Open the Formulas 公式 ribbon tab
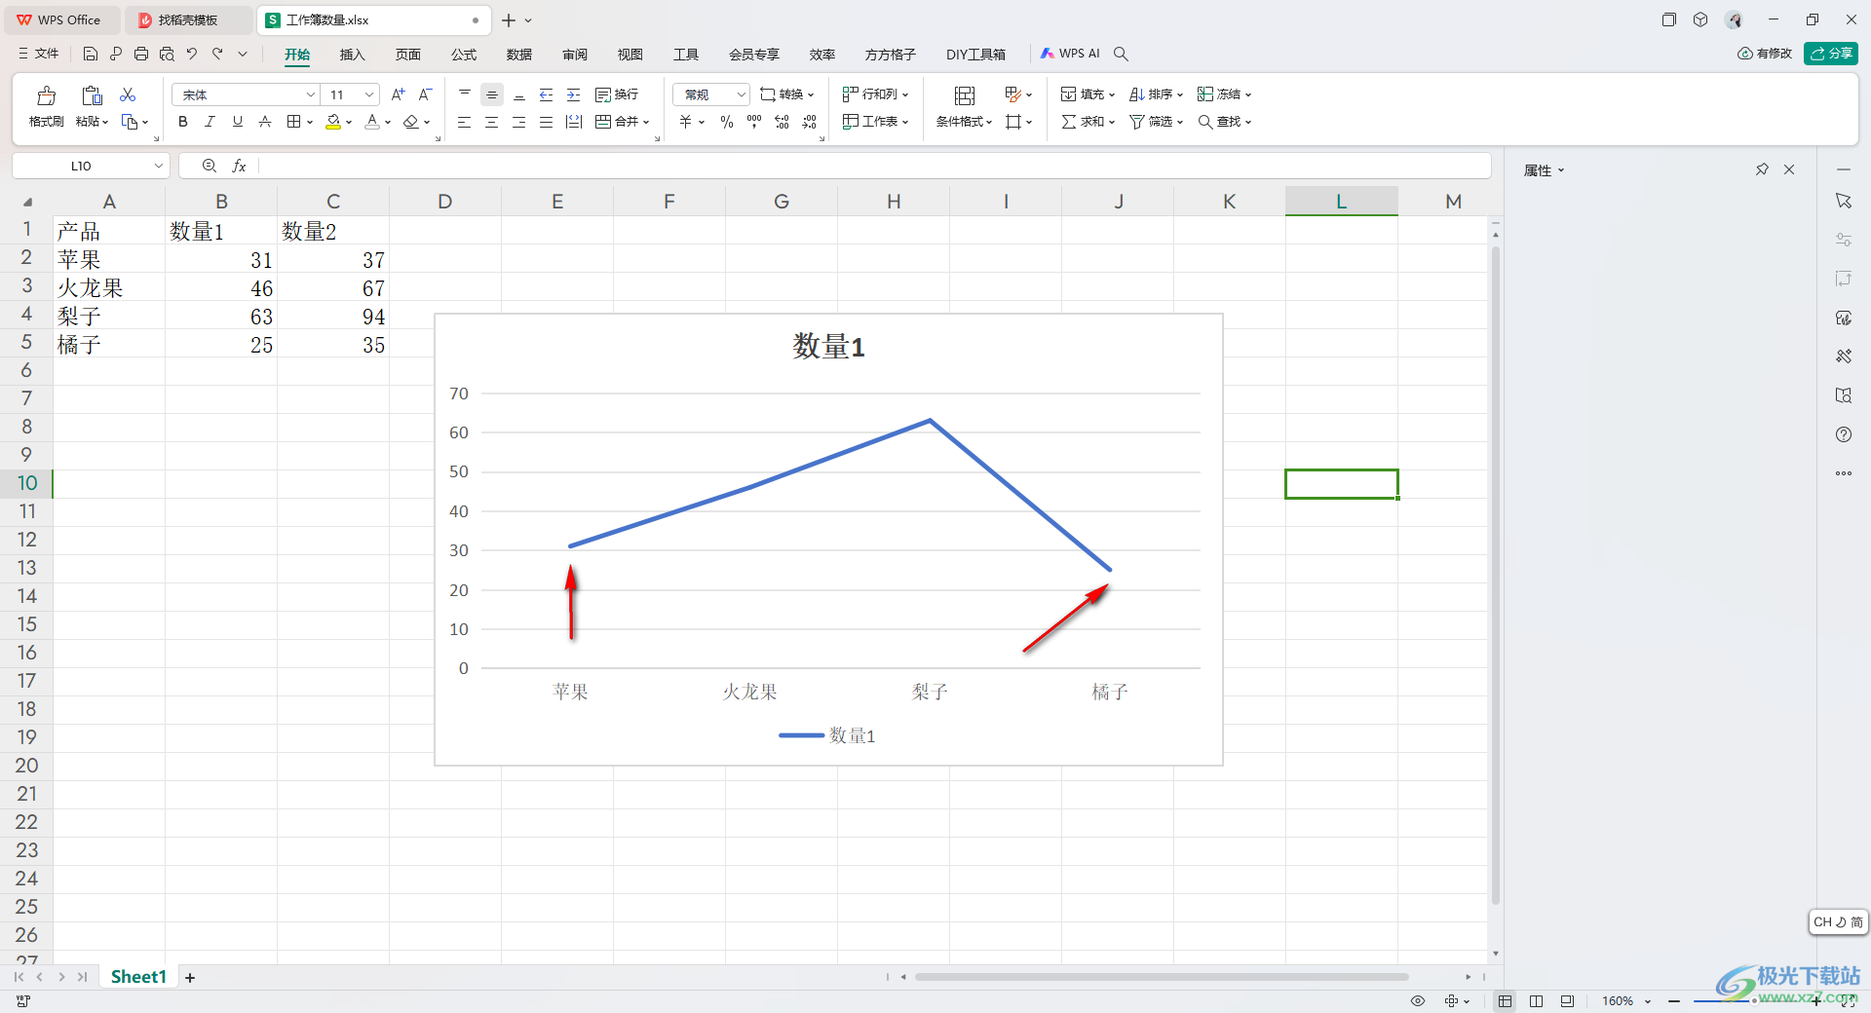The image size is (1871, 1013). coord(464,55)
